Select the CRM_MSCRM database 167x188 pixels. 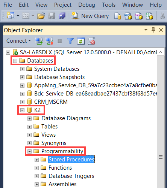click(x=51, y=102)
